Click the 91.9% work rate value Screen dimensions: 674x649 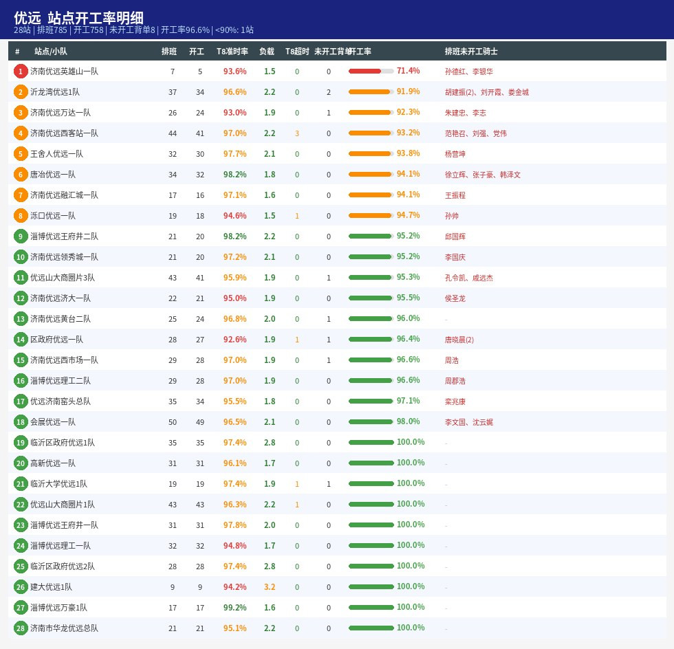(408, 91)
